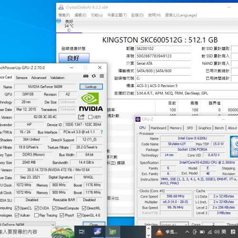
Task: Toggle the OpenCL checkbox
Action: [17, 208]
